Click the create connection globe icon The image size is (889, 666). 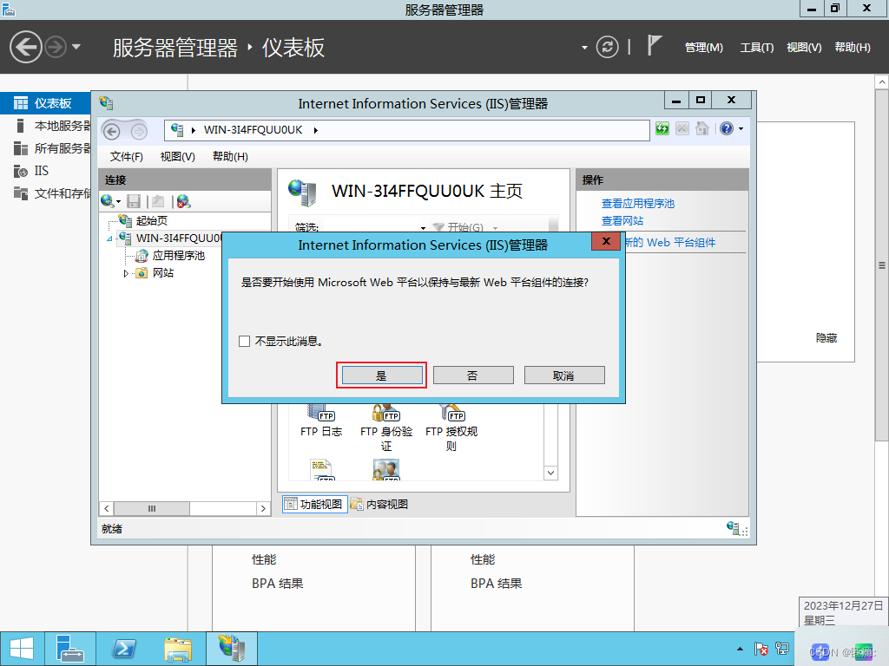(x=107, y=201)
